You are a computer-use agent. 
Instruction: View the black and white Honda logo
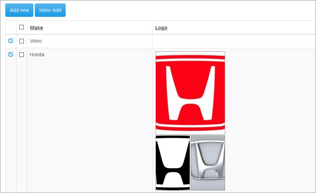click(173, 163)
